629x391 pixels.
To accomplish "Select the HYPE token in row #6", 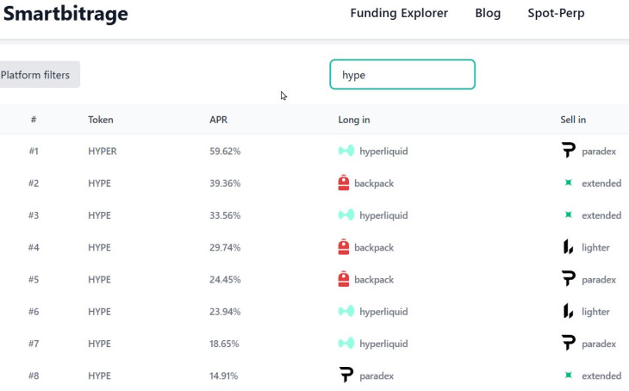I will coord(99,312).
